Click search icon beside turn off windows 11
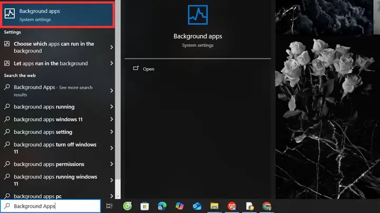 7,144
